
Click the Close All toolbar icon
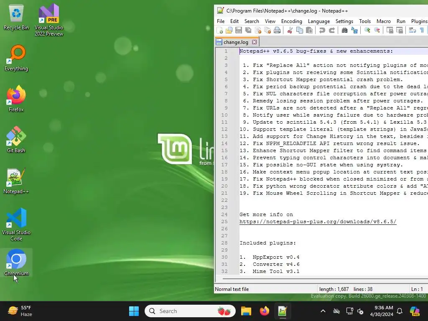267,30
